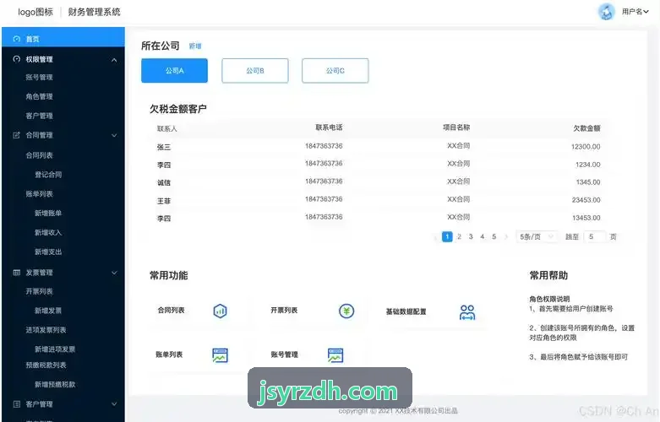Click the 张三 contact cell
660x422 pixels.
164,147
